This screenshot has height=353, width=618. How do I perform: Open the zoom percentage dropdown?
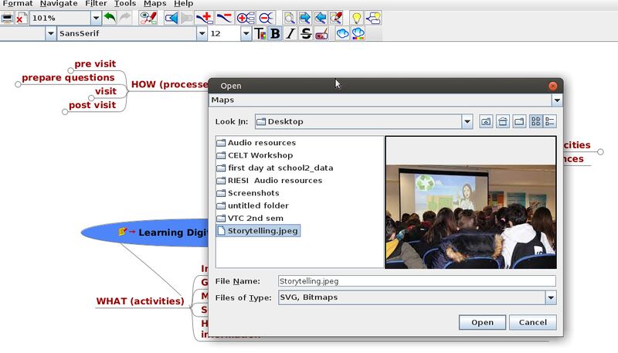[x=96, y=18]
